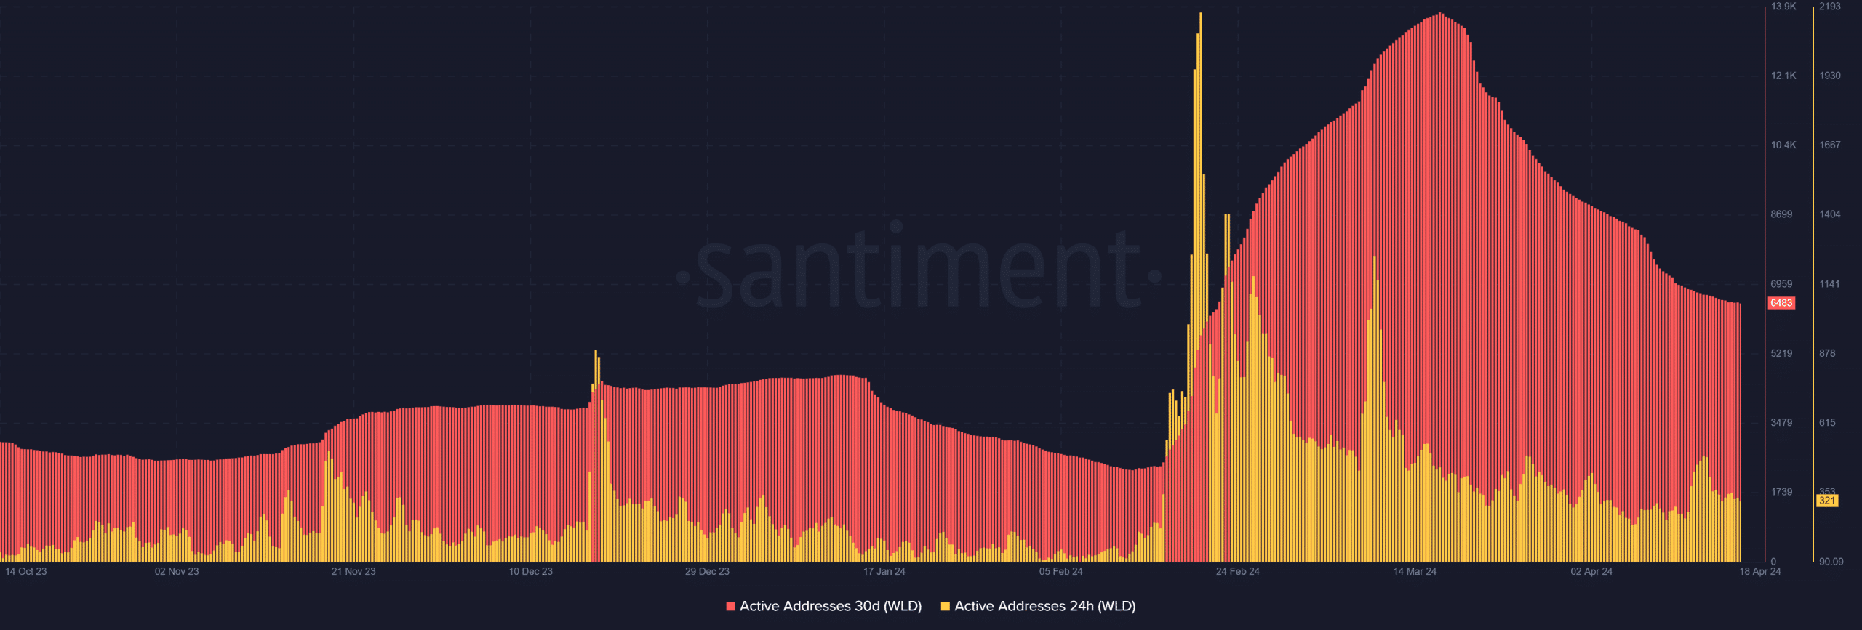Click the 10.4K axis value
This screenshot has height=630, width=1862.
tap(1783, 145)
